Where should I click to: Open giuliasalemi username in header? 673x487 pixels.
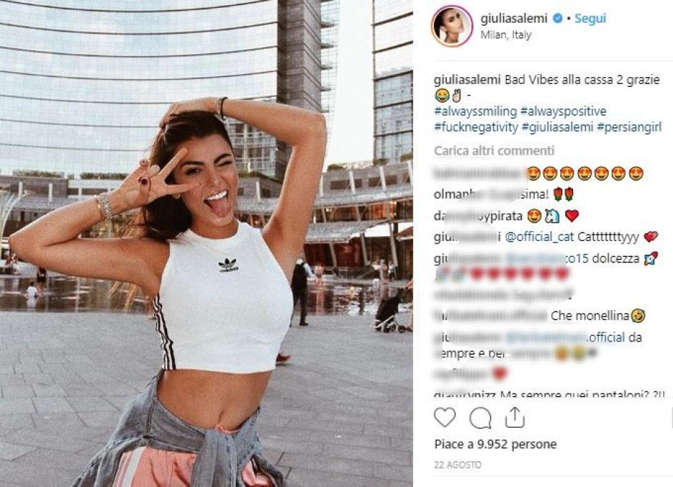[x=514, y=19]
